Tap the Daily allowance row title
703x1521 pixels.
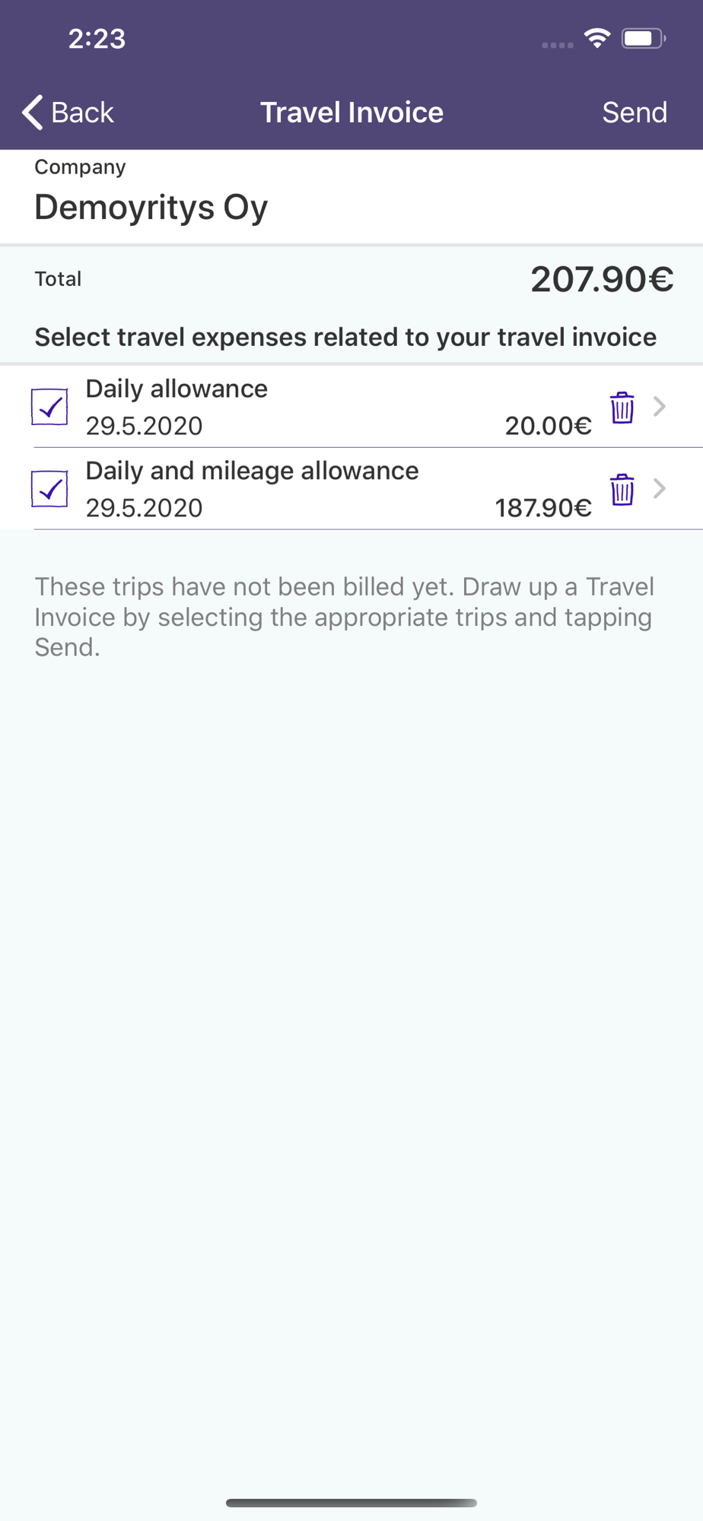177,389
